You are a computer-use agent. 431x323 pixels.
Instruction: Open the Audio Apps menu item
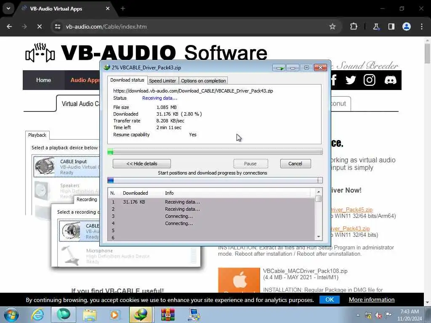point(85,80)
